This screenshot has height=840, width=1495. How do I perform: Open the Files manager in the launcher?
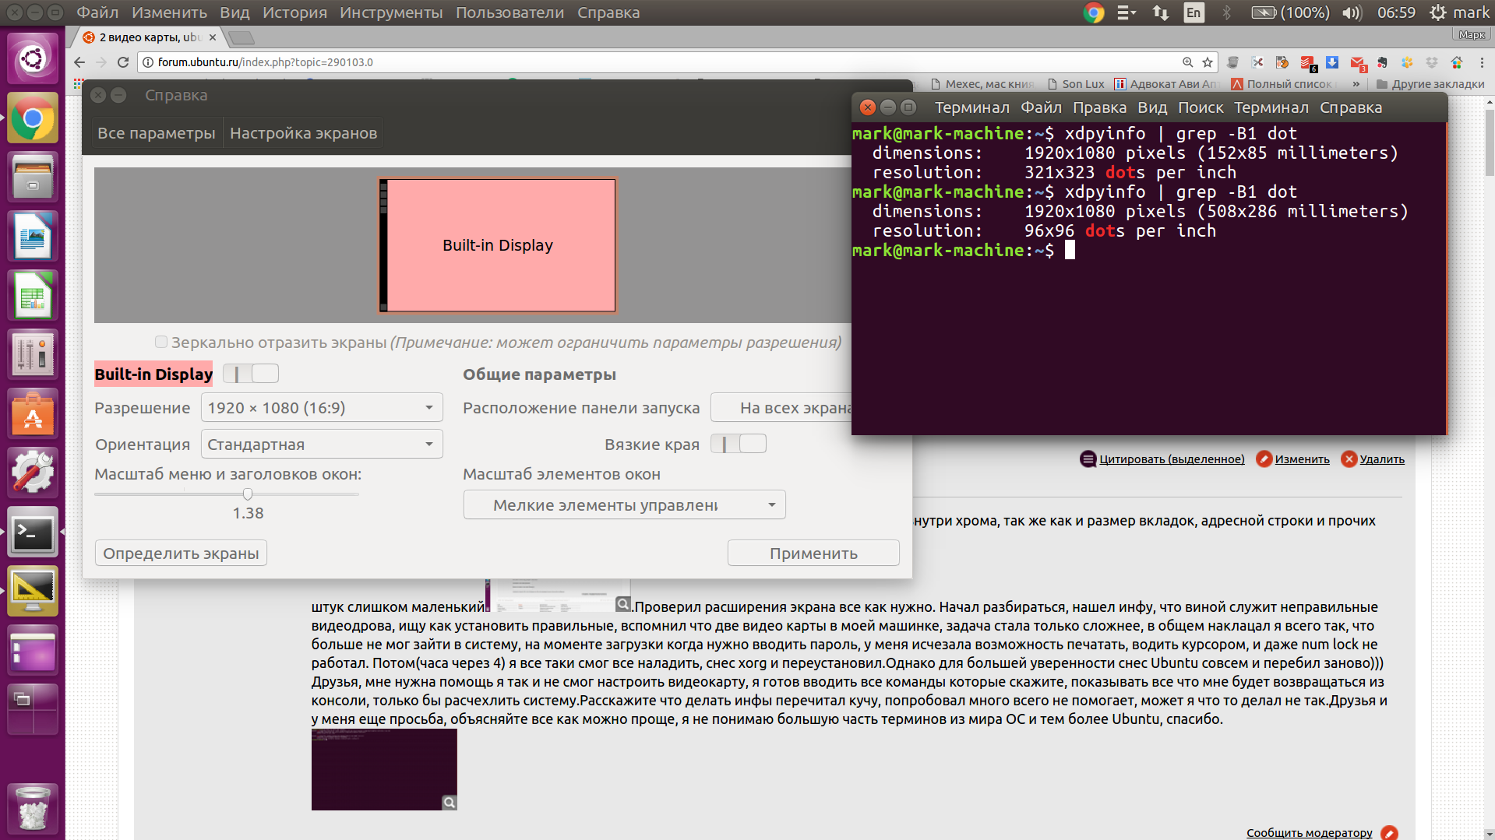point(33,177)
